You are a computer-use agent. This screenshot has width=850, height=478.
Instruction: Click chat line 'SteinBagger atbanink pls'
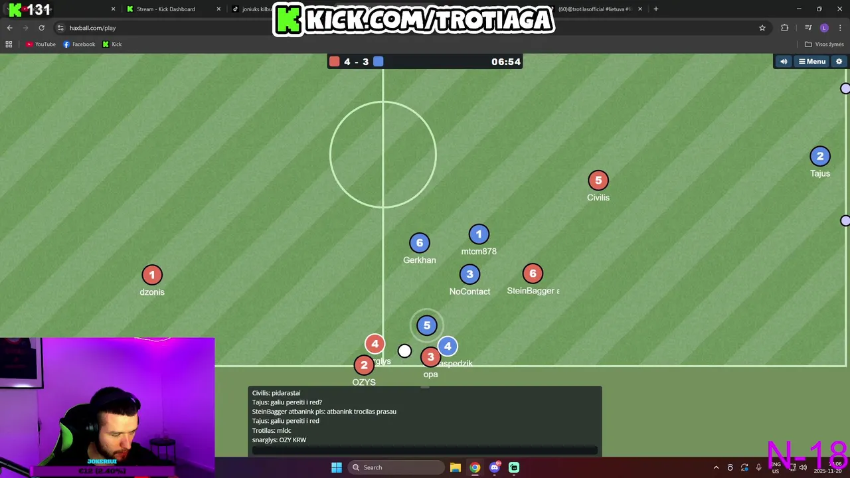coord(324,412)
